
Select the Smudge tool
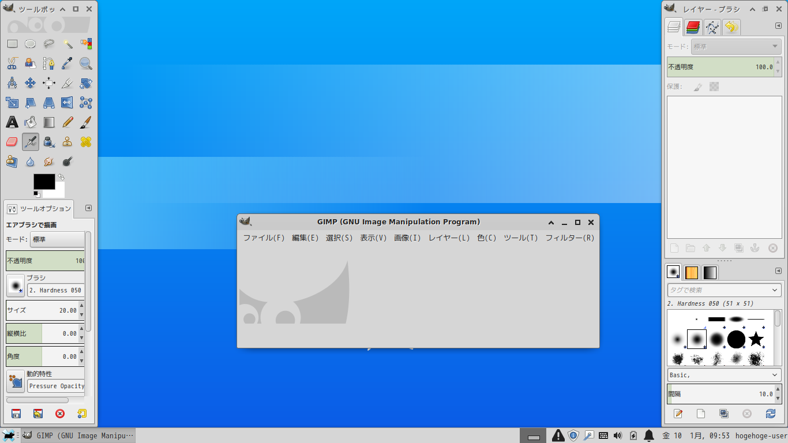[49, 162]
